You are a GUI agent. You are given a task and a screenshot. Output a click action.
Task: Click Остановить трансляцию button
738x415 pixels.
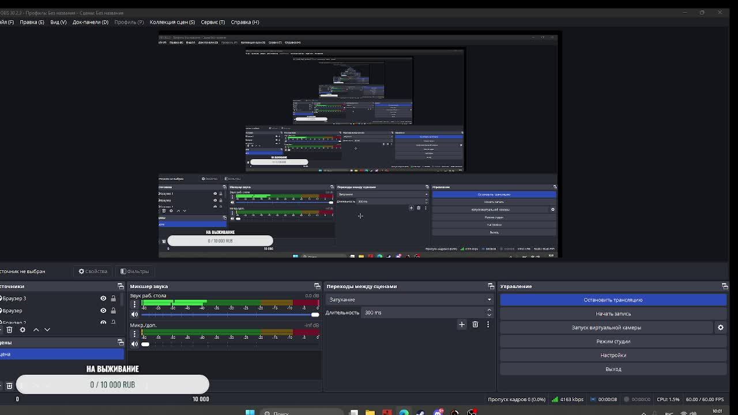(x=613, y=300)
